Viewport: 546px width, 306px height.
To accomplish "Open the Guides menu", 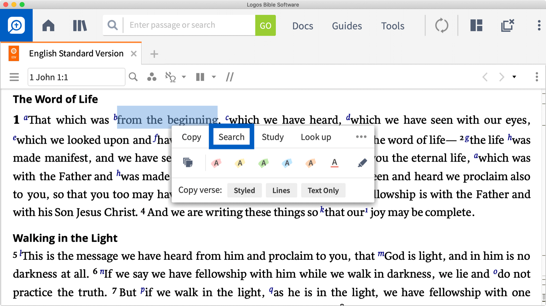I will (347, 26).
